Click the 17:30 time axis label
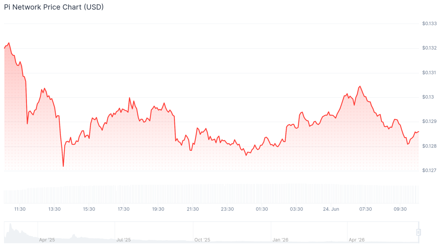This screenshot has width=441, height=249. point(123,209)
